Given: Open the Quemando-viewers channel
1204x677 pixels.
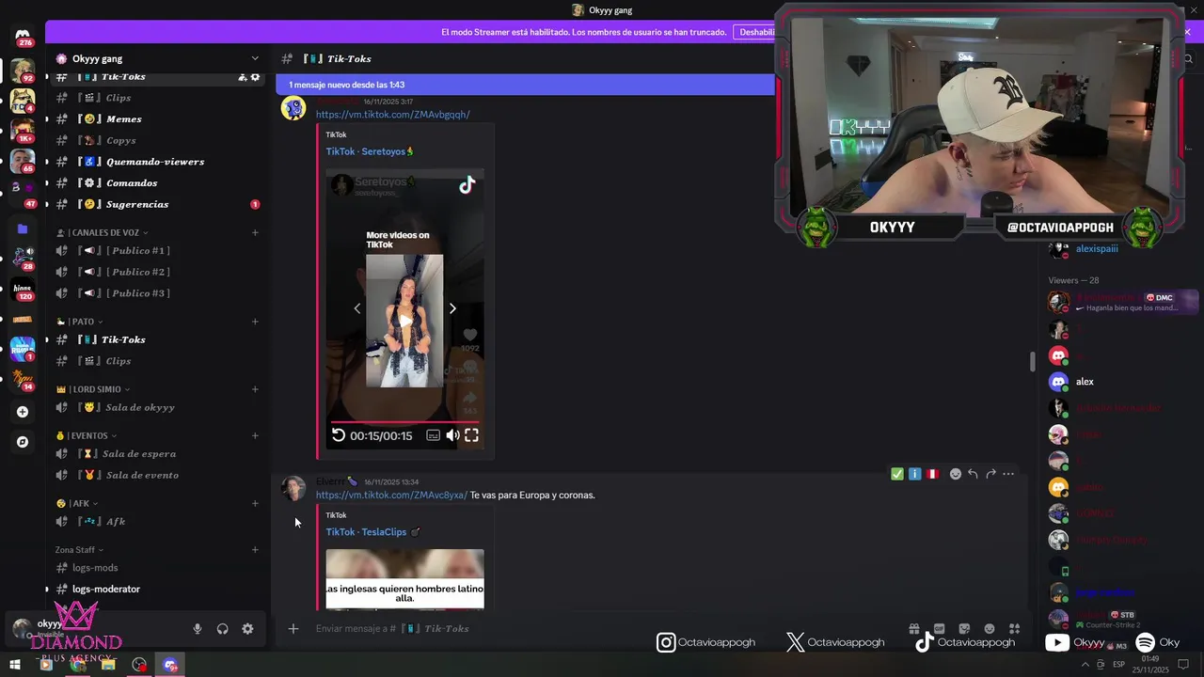Looking at the screenshot, I should pyautogui.click(x=158, y=162).
